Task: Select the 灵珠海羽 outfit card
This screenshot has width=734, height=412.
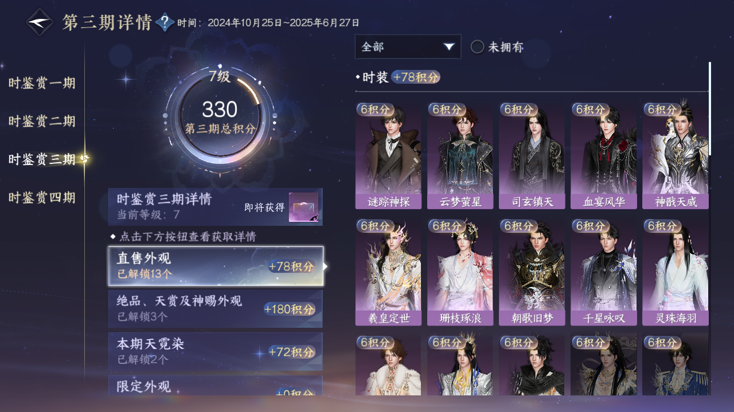Action: [x=676, y=272]
